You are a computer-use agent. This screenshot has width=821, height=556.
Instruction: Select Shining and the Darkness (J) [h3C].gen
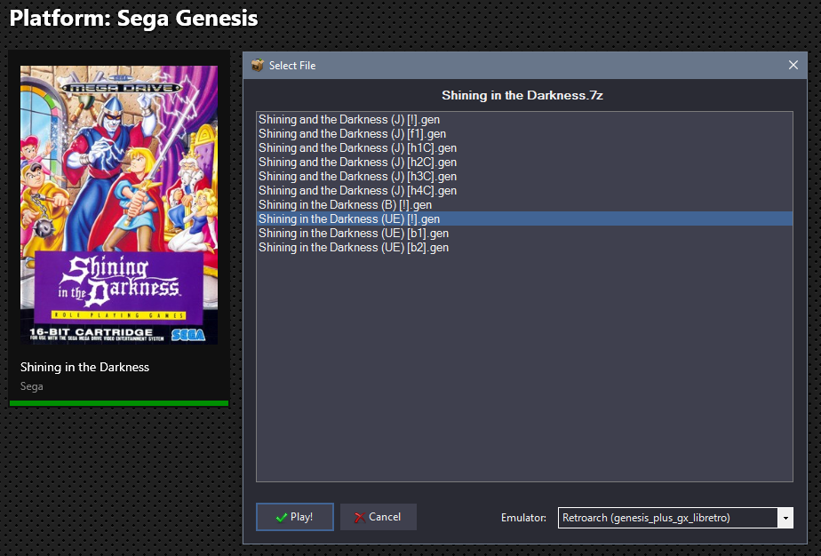(524, 176)
